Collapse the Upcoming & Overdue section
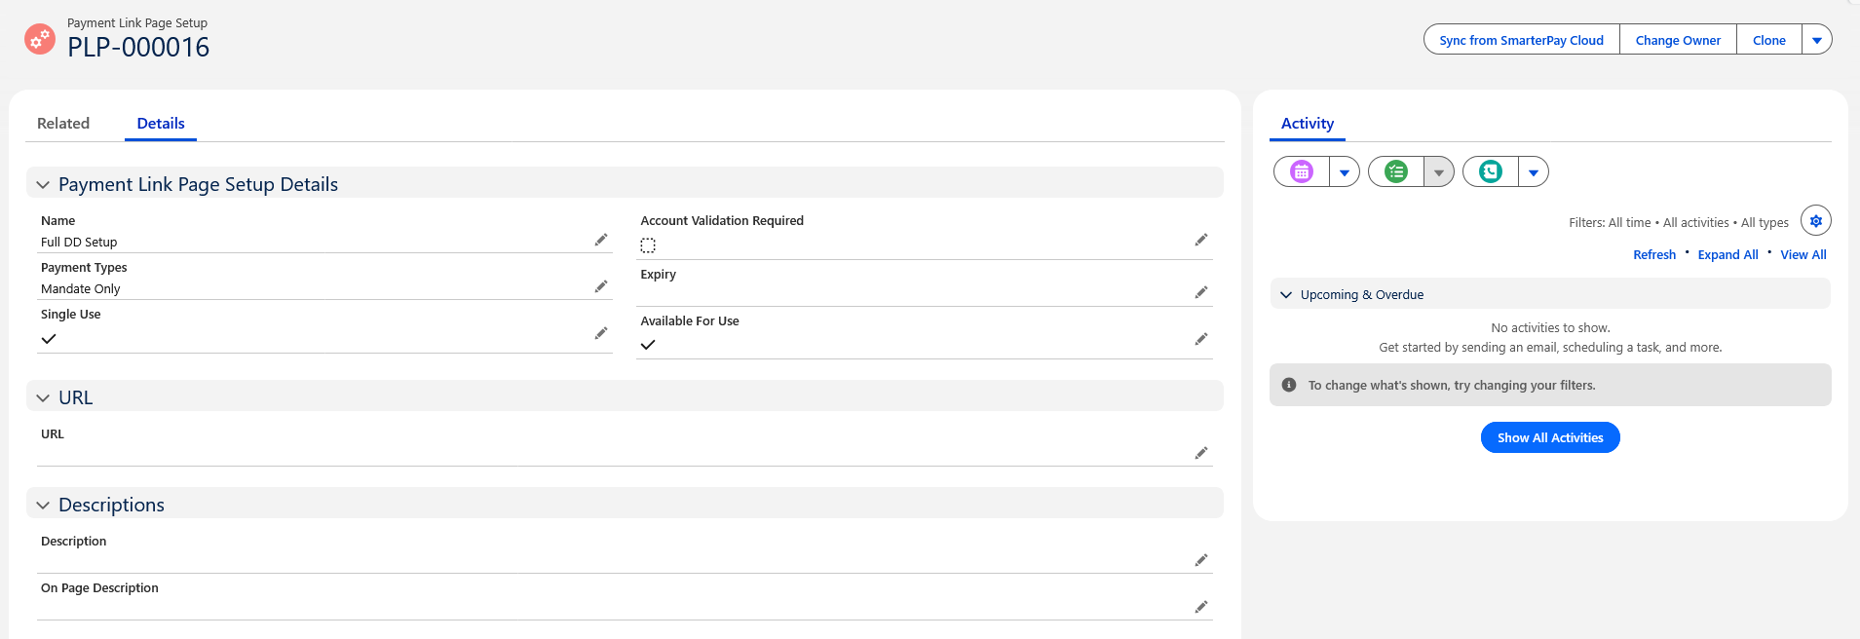The width and height of the screenshot is (1860, 639). click(x=1286, y=295)
